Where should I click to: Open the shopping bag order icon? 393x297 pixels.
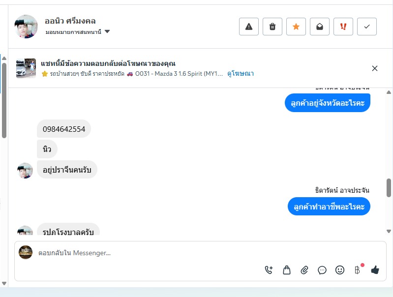point(287,270)
